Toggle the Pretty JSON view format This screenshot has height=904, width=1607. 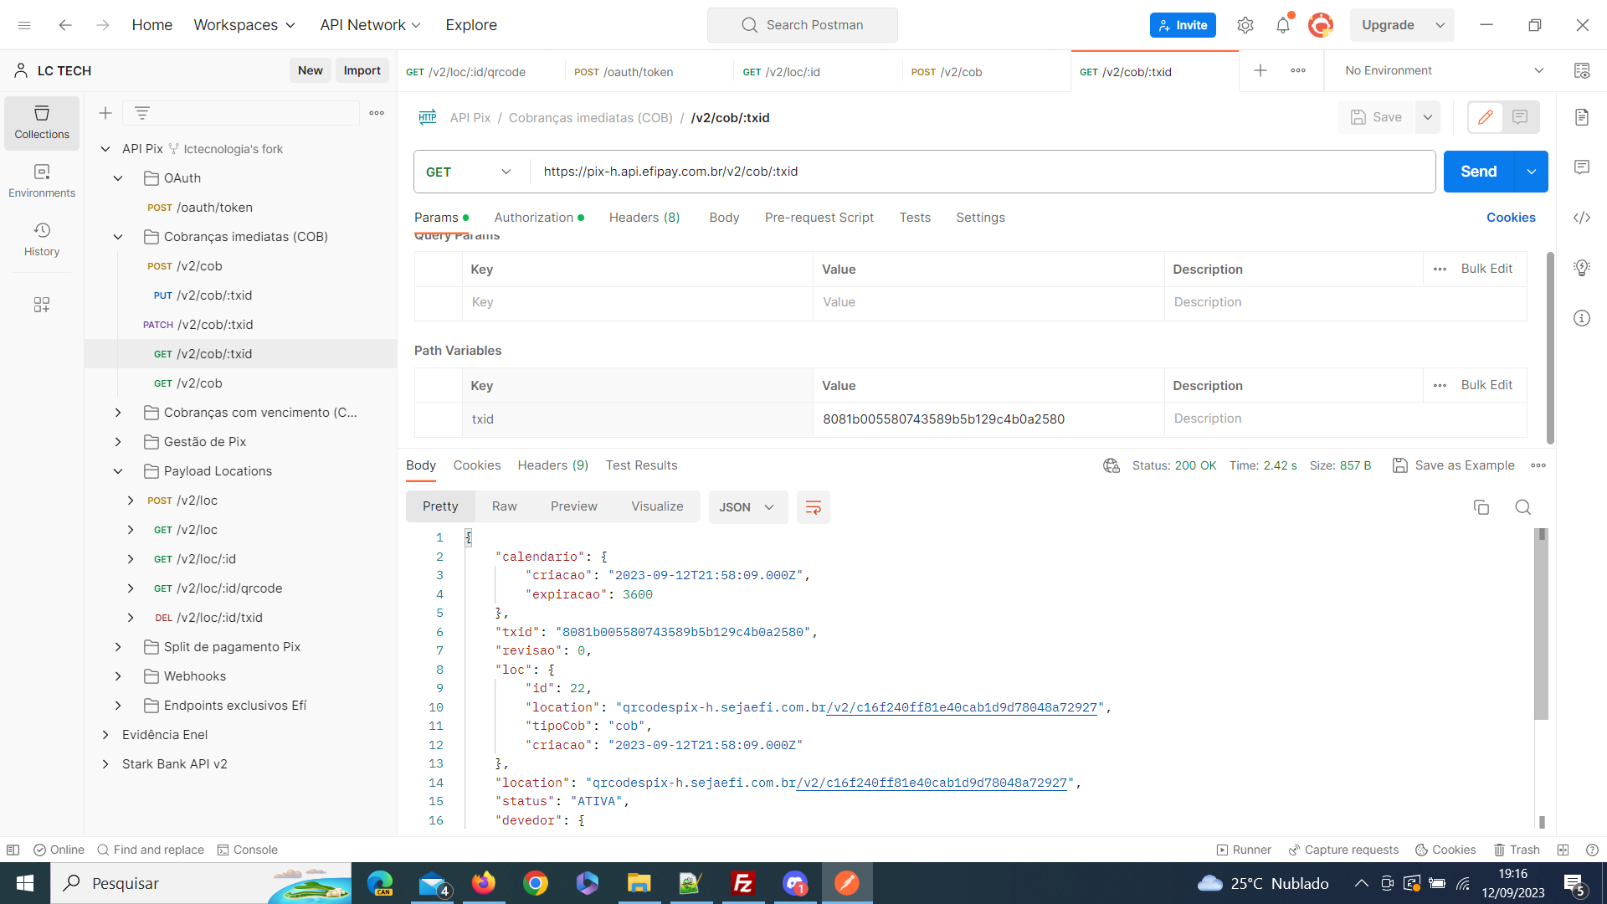point(440,506)
